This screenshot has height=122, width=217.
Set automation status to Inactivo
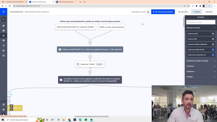[208, 12]
